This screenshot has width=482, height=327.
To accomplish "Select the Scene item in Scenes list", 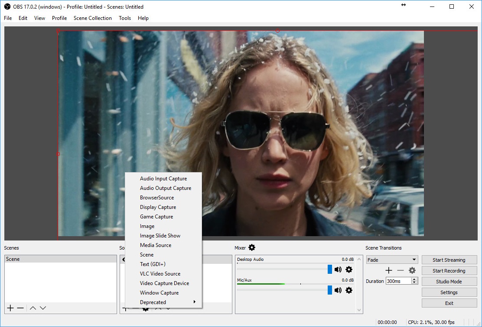I will tap(61, 259).
